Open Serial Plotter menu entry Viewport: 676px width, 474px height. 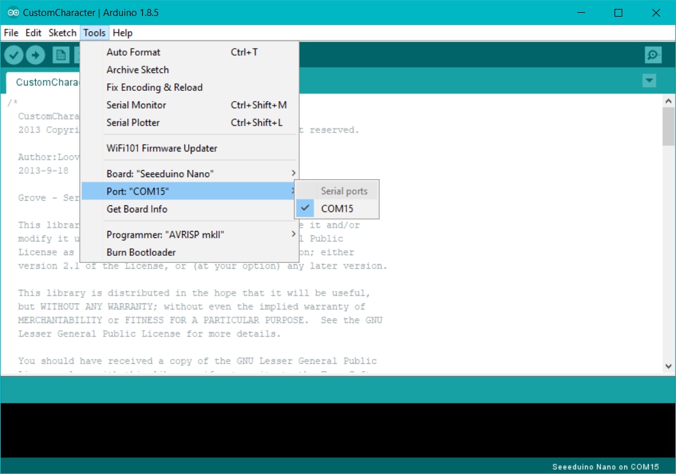[x=189, y=123]
